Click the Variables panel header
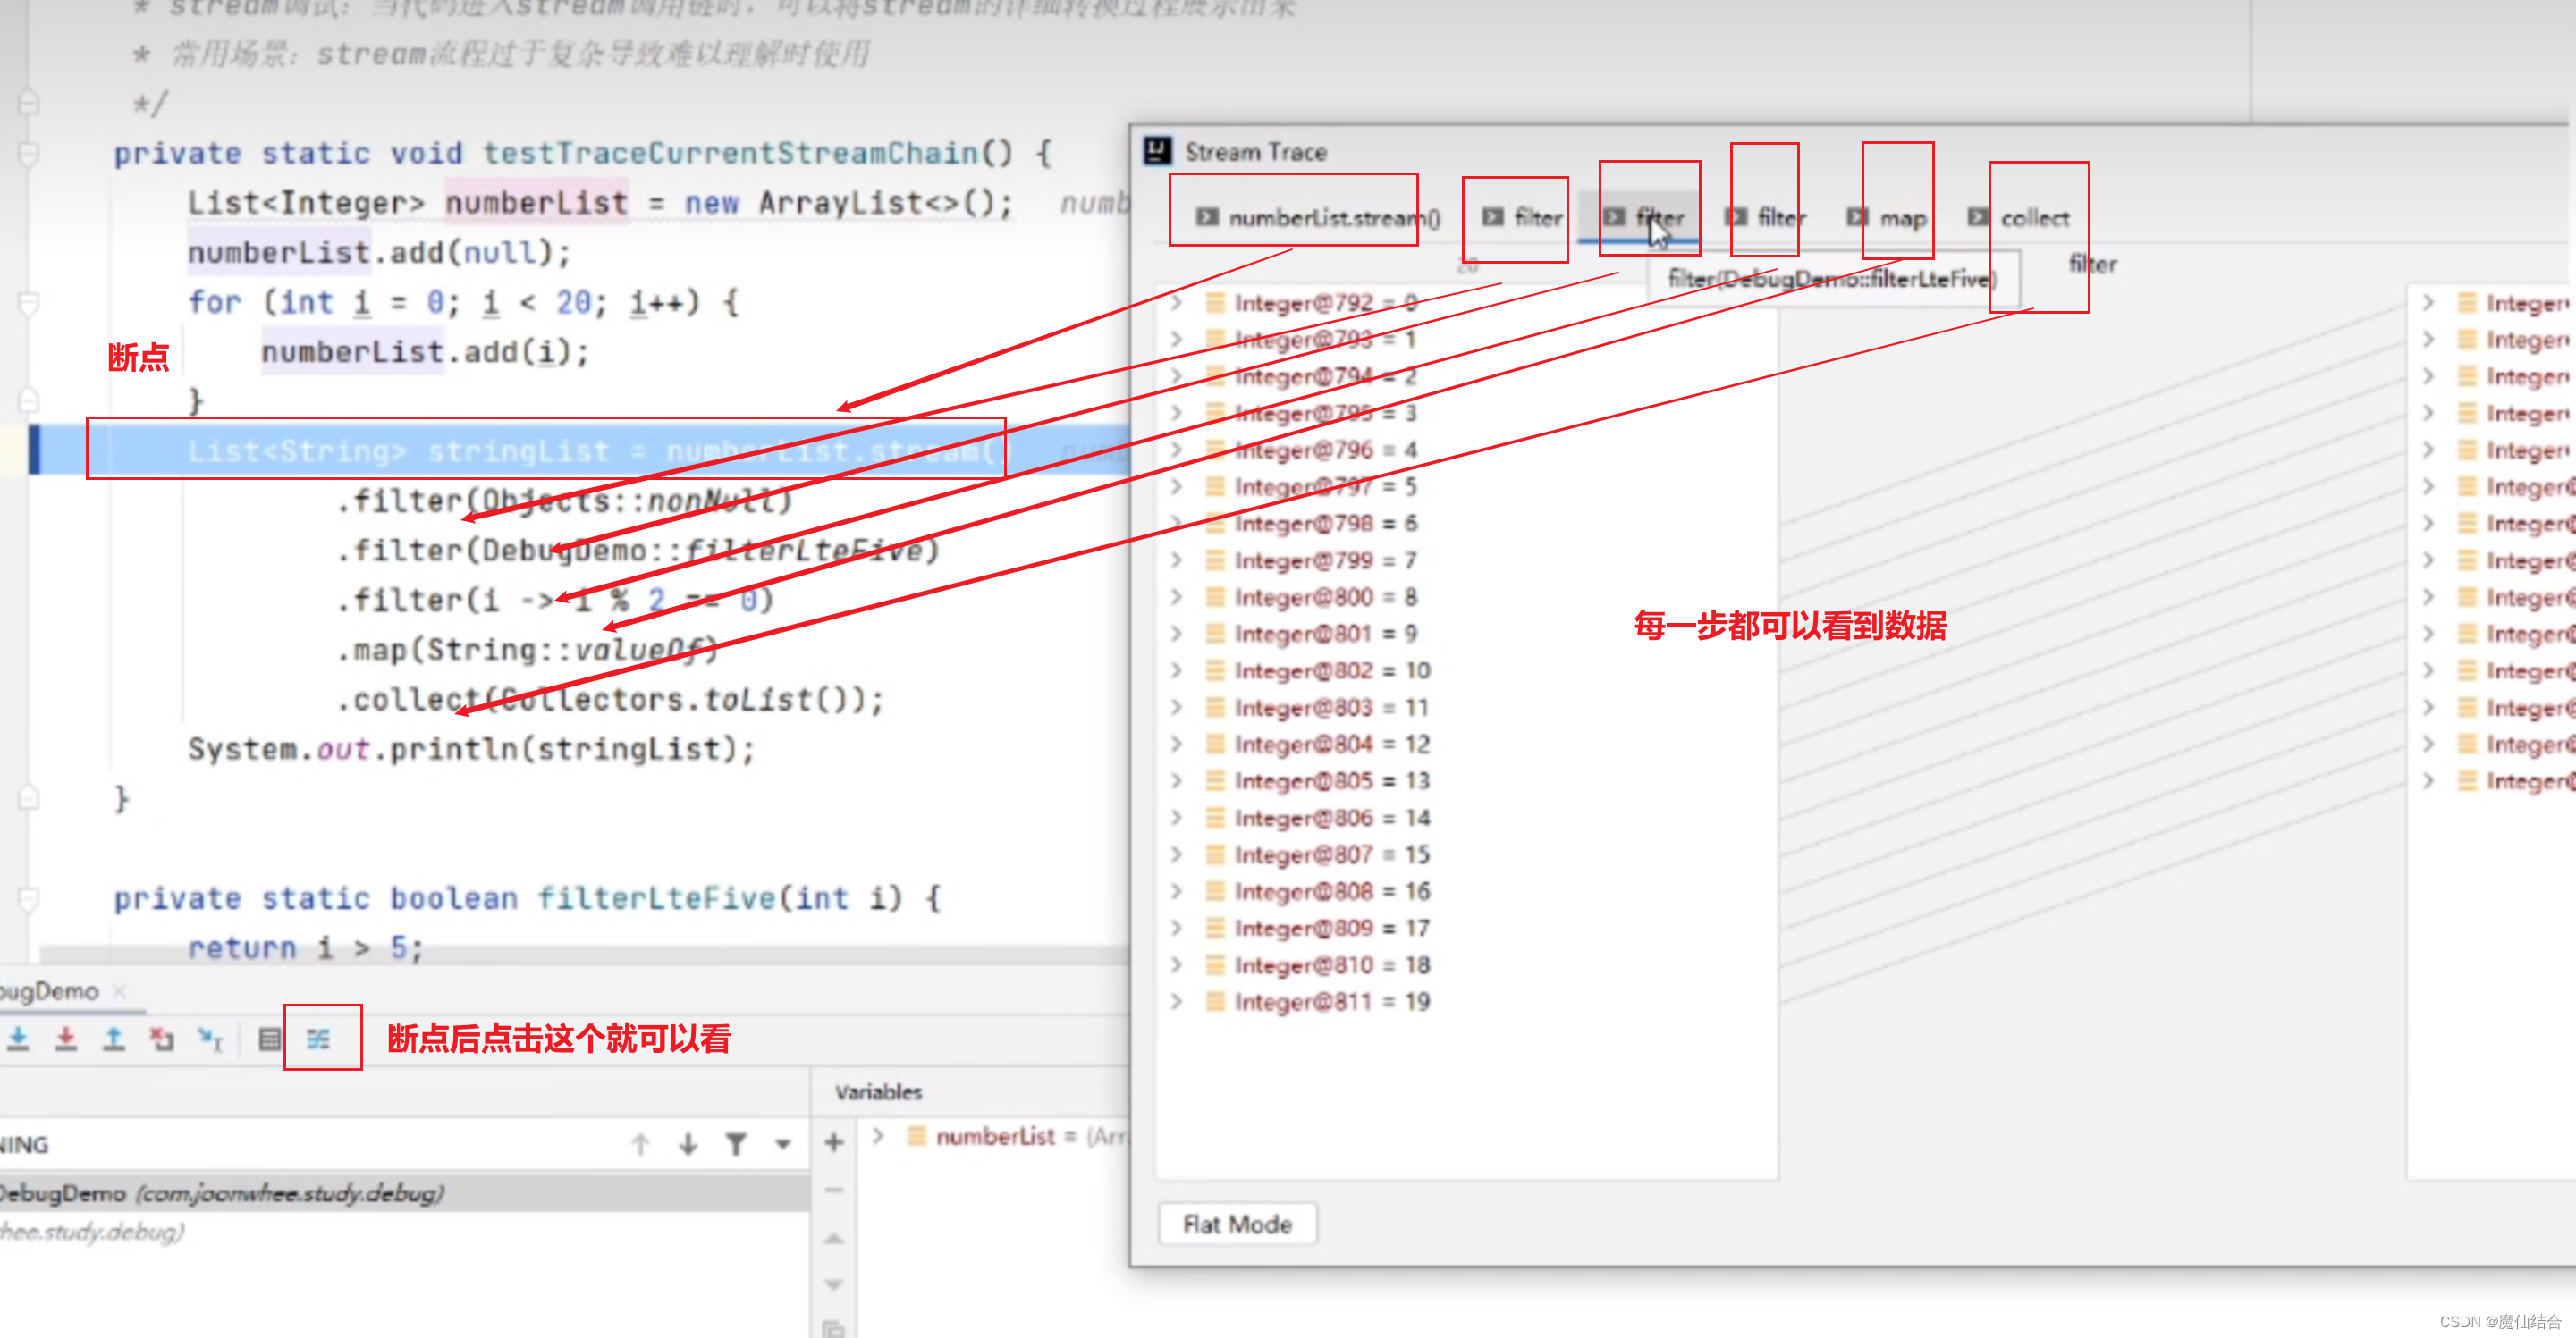This screenshot has width=2576, height=1338. [x=878, y=1092]
